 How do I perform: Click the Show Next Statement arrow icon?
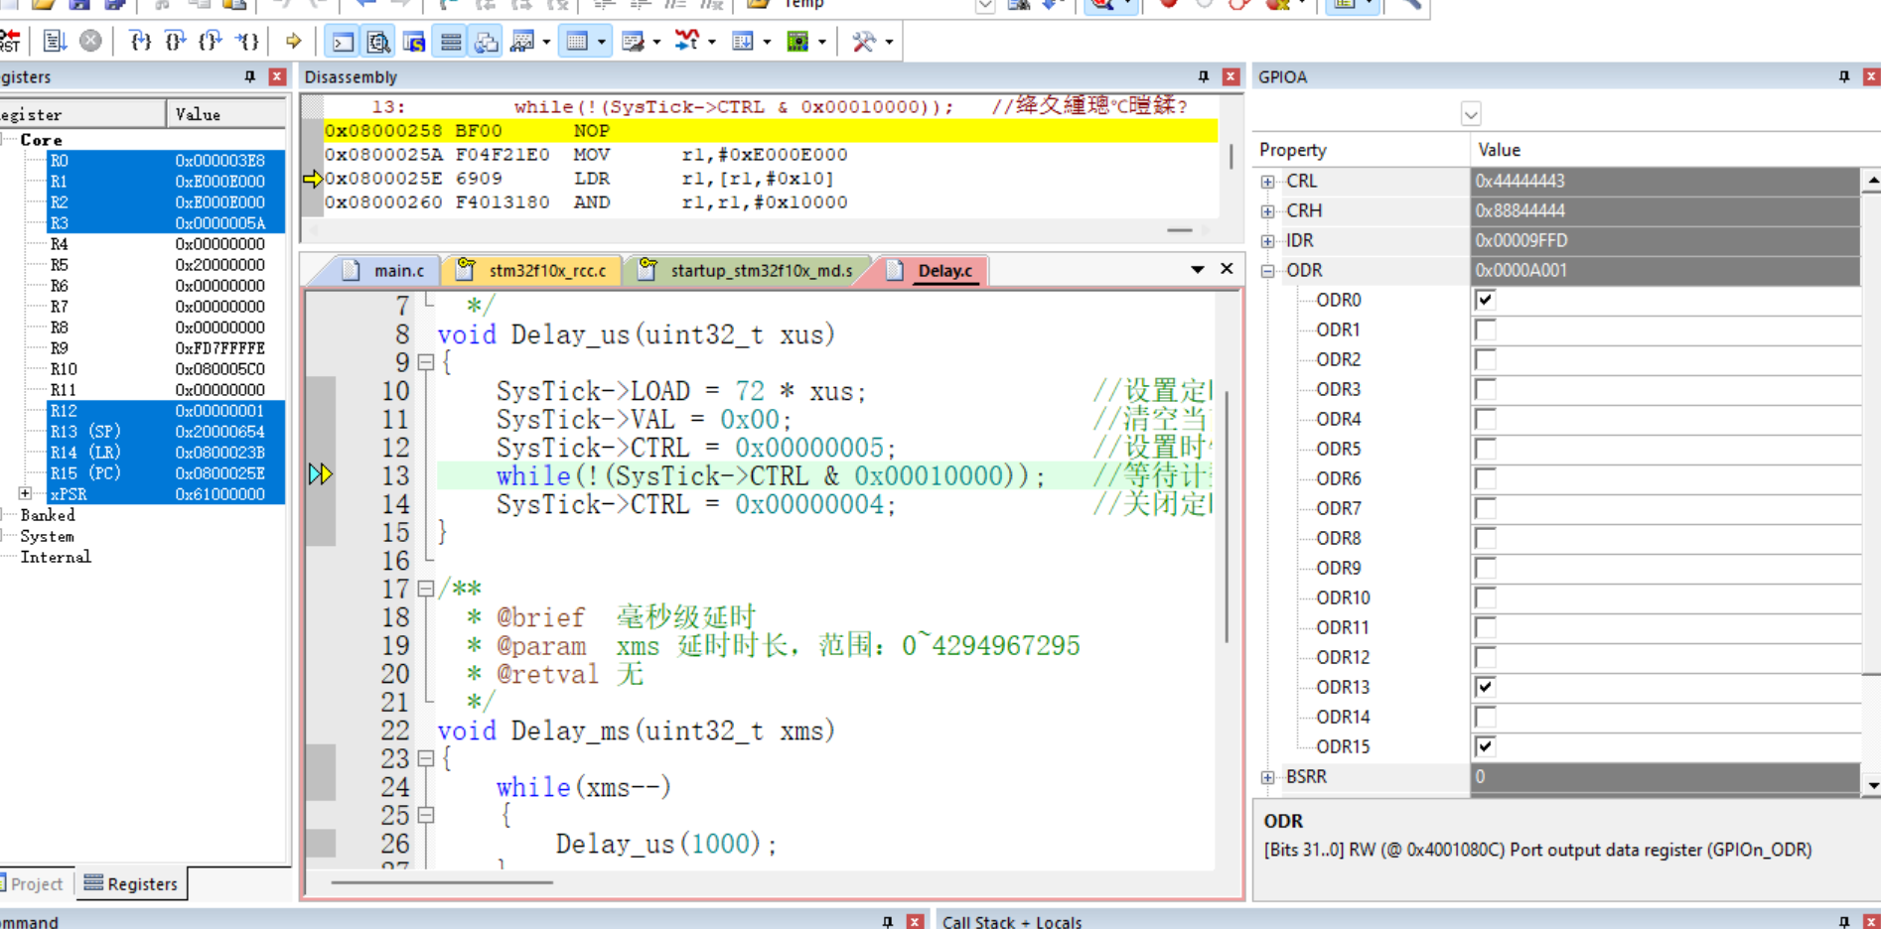293,41
